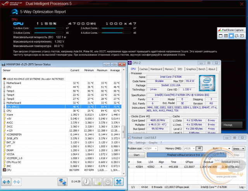Select the CPU tab in CPU-Z
This screenshot has width=248, height=191.
133,69
